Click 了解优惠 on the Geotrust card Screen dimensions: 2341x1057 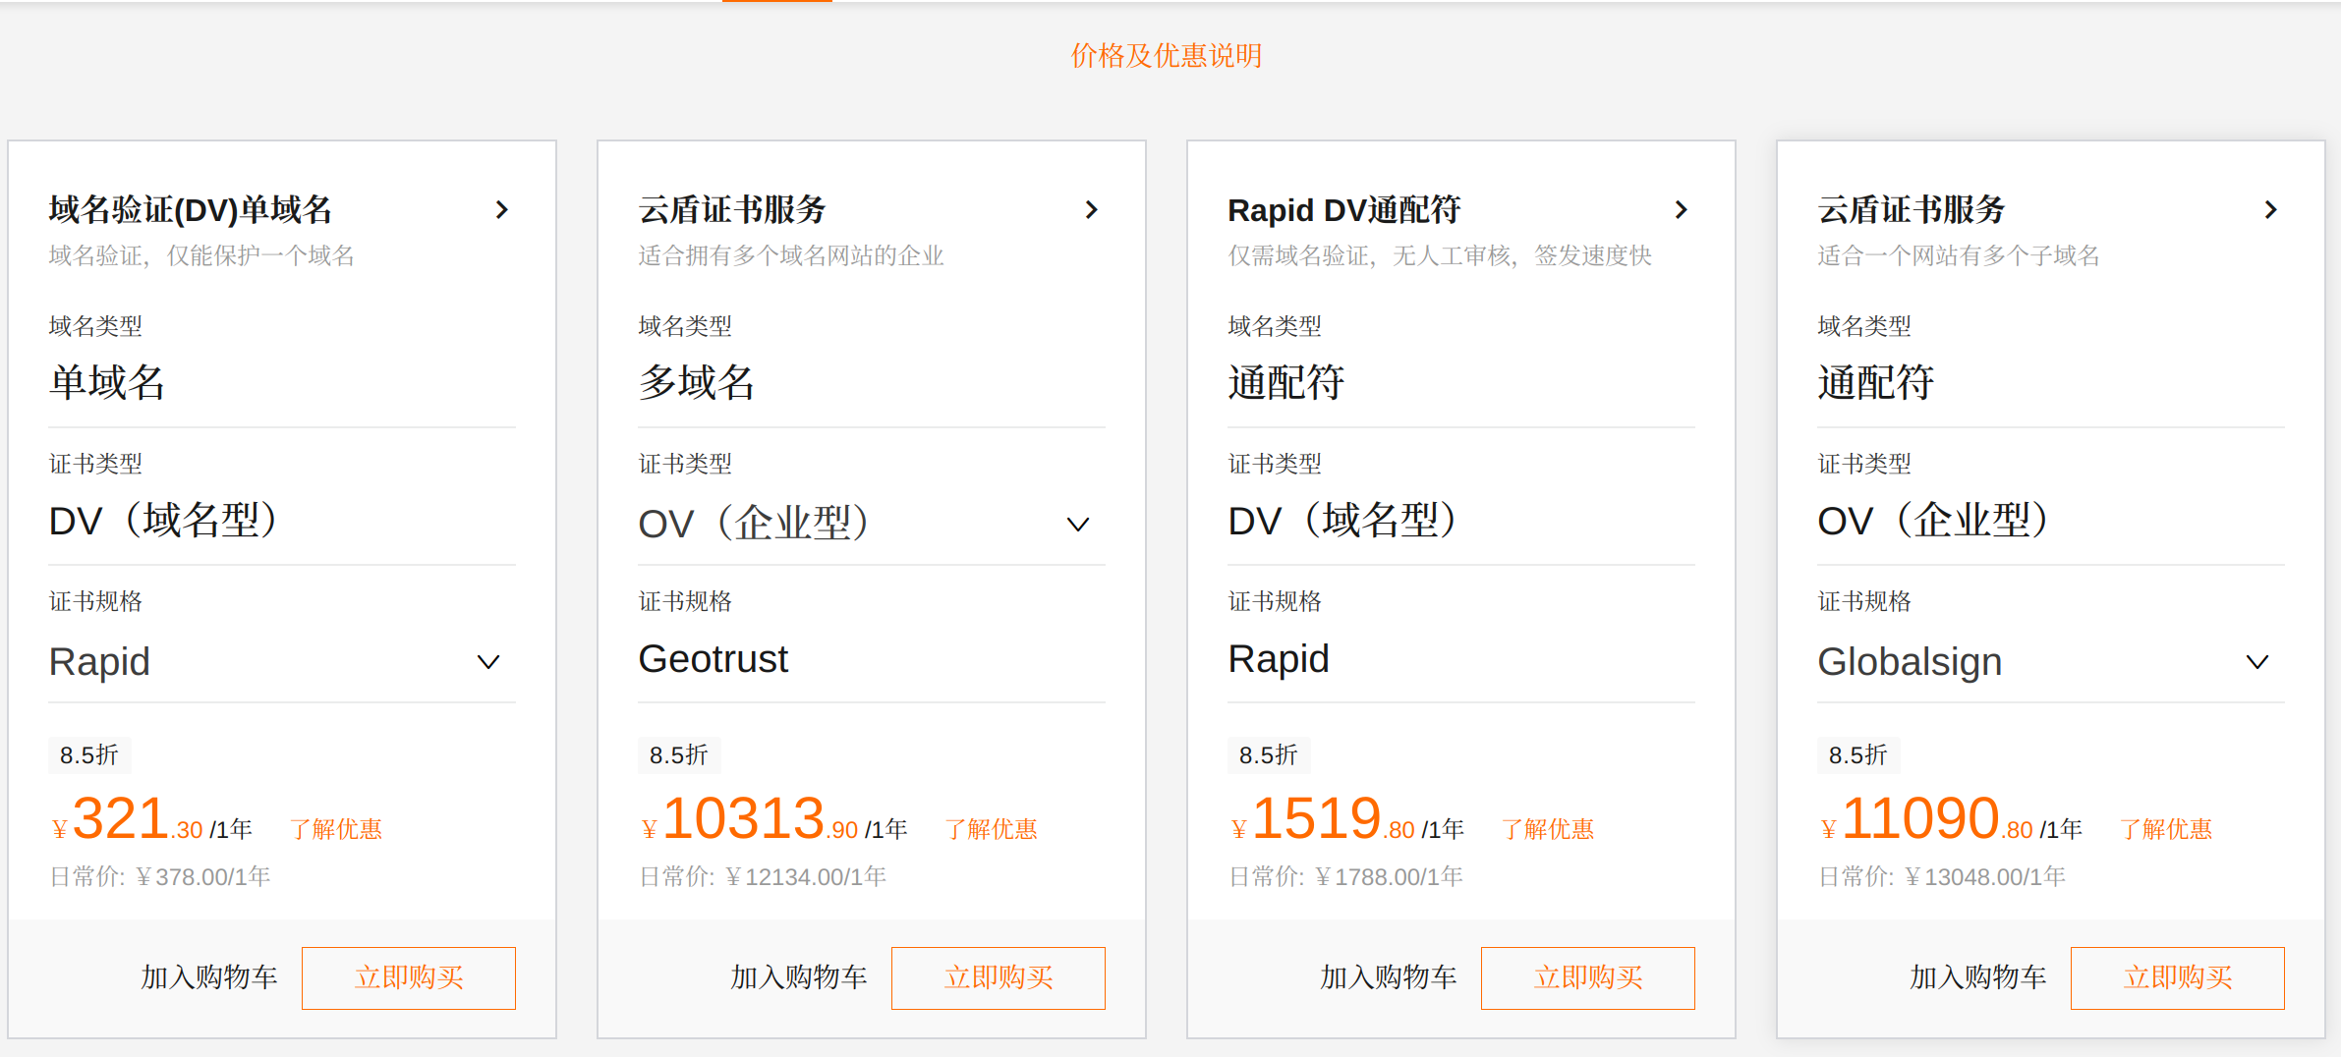[993, 828]
